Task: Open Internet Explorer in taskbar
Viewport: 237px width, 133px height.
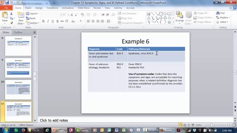Action: coord(47,130)
